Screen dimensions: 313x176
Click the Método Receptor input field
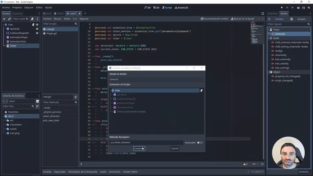[146, 142]
